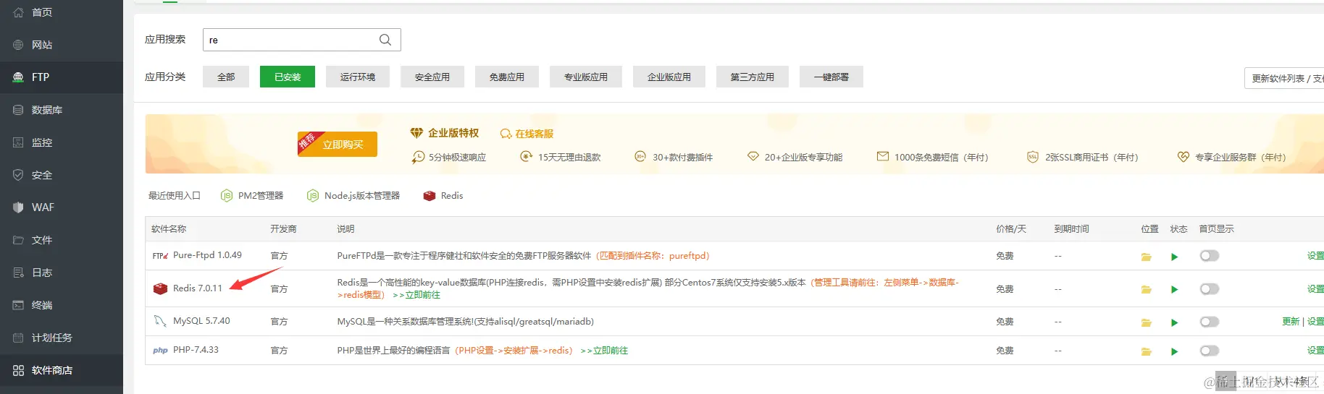
Task: Select the 运行环境 category tab
Action: click(x=358, y=77)
